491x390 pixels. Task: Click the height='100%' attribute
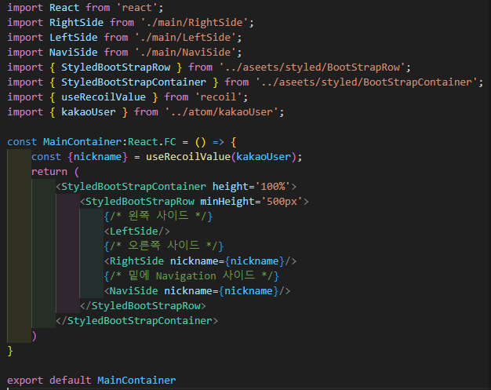(x=252, y=187)
